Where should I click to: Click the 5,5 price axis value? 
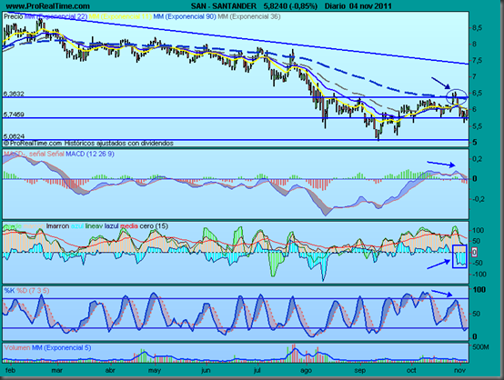click(477, 126)
